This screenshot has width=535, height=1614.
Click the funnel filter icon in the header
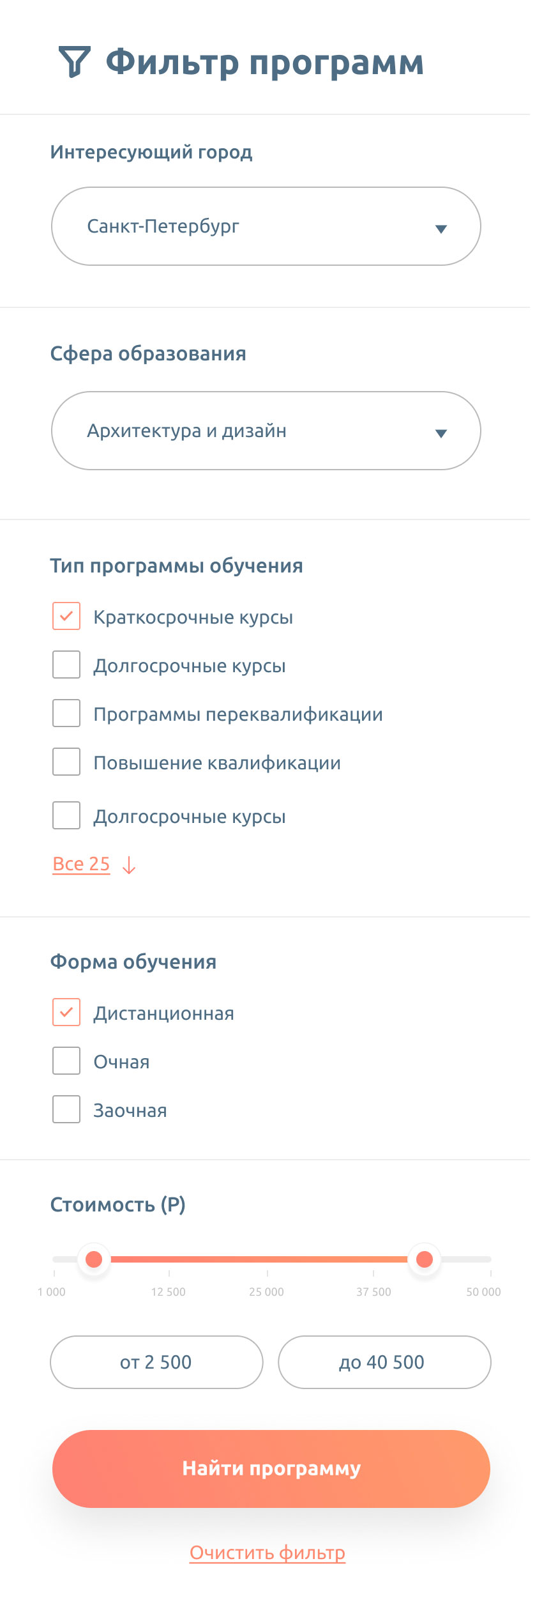pos(74,62)
